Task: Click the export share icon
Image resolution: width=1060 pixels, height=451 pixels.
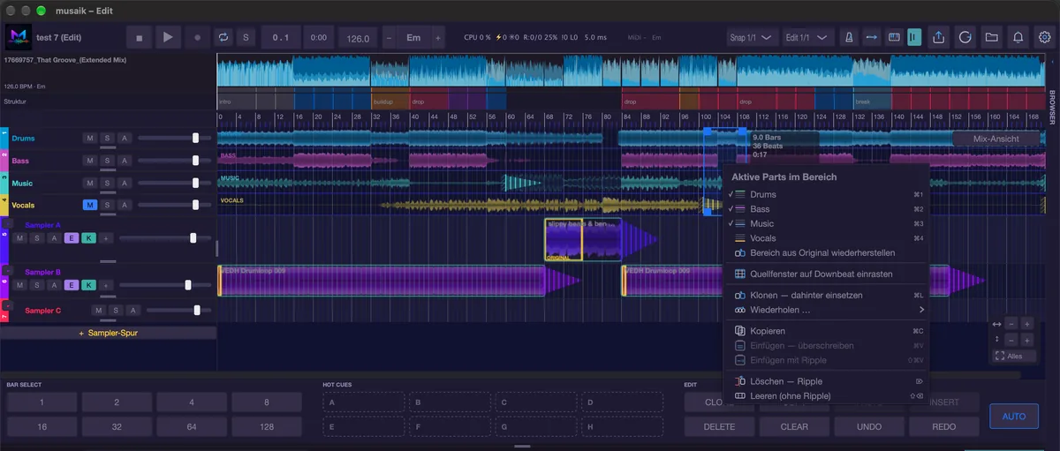Action: click(x=939, y=38)
